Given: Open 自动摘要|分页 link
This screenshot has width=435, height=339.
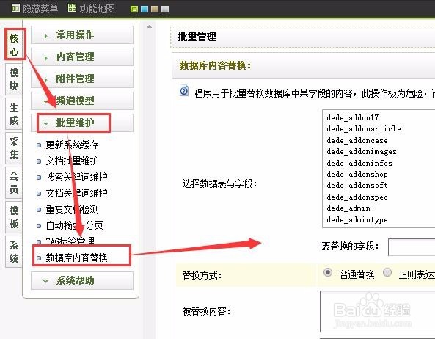Looking at the screenshot, I should (x=74, y=225).
